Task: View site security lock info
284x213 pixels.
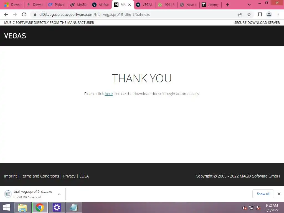Action: pyautogui.click(x=35, y=14)
